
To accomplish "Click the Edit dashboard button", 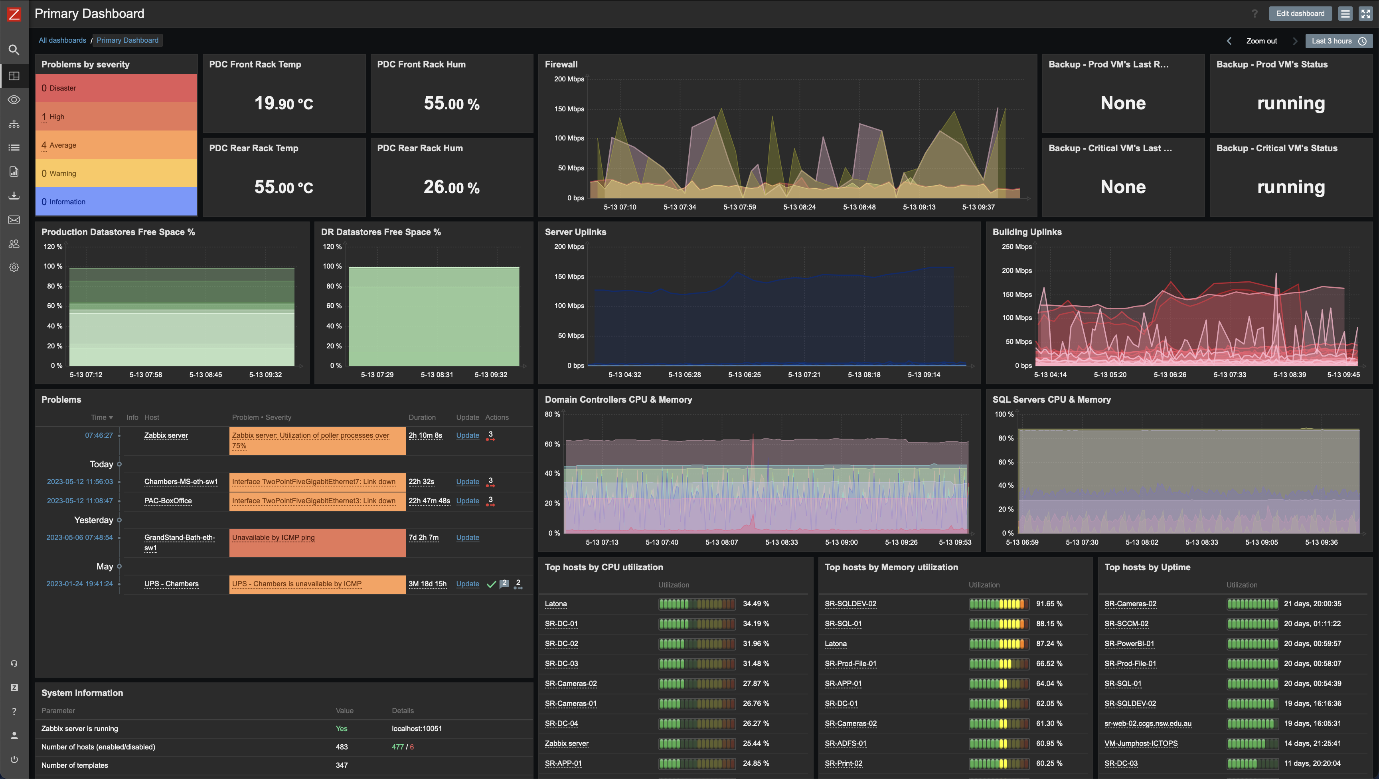I will (1301, 14).
